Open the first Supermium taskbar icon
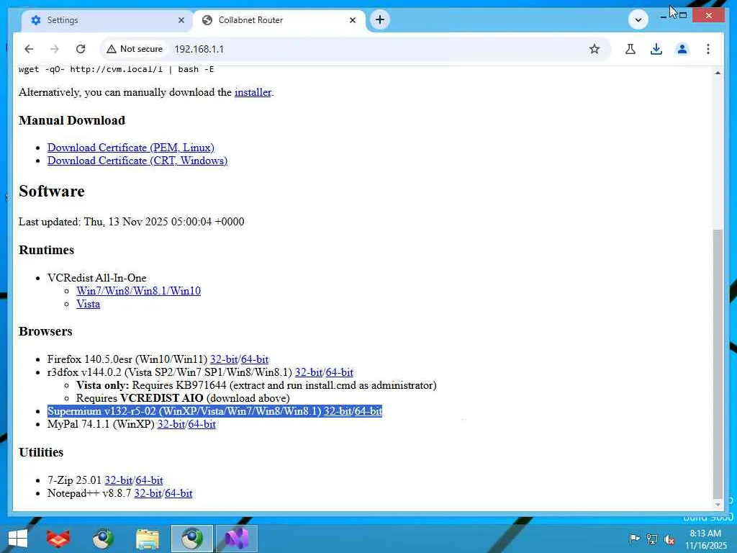 pyautogui.click(x=102, y=539)
